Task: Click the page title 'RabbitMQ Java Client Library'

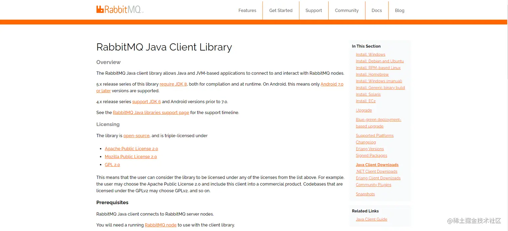Action: pyautogui.click(x=164, y=47)
